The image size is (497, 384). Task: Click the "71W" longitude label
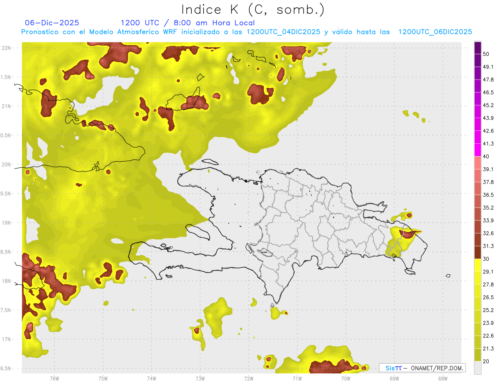[x=297, y=379]
